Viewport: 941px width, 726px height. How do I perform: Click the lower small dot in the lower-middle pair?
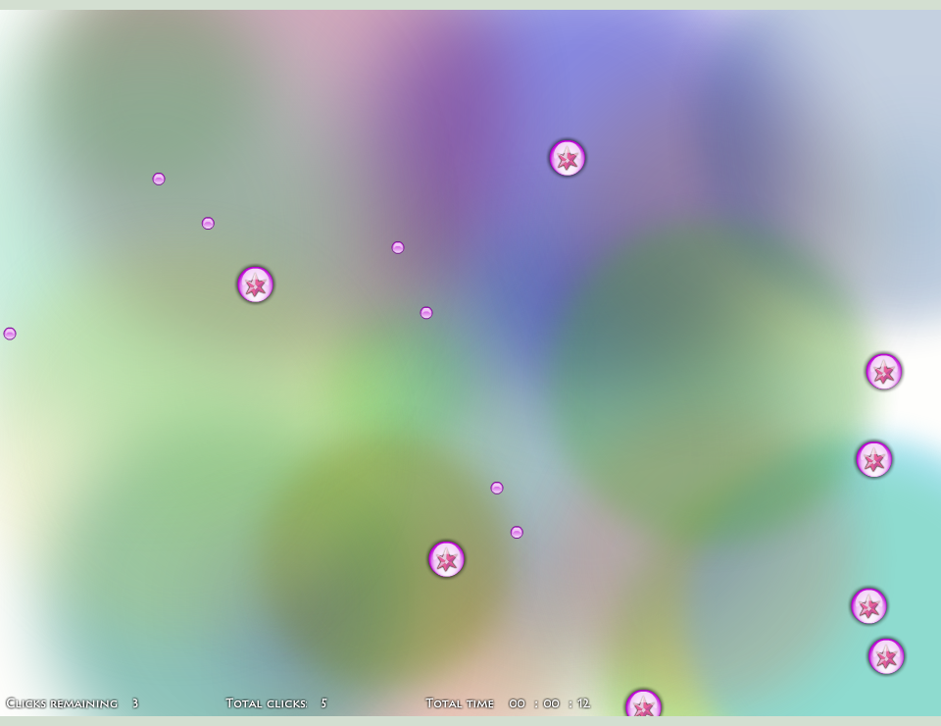click(x=517, y=532)
